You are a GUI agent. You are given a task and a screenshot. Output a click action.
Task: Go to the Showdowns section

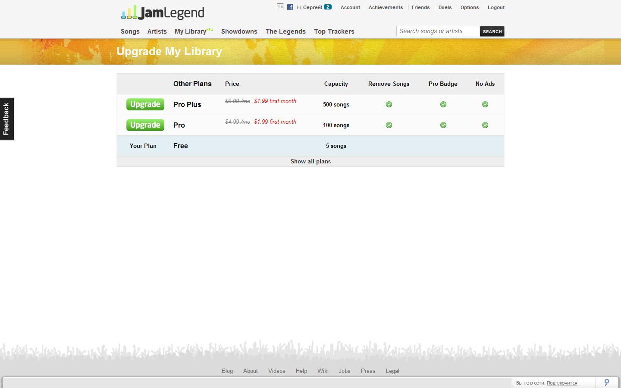coord(239,31)
